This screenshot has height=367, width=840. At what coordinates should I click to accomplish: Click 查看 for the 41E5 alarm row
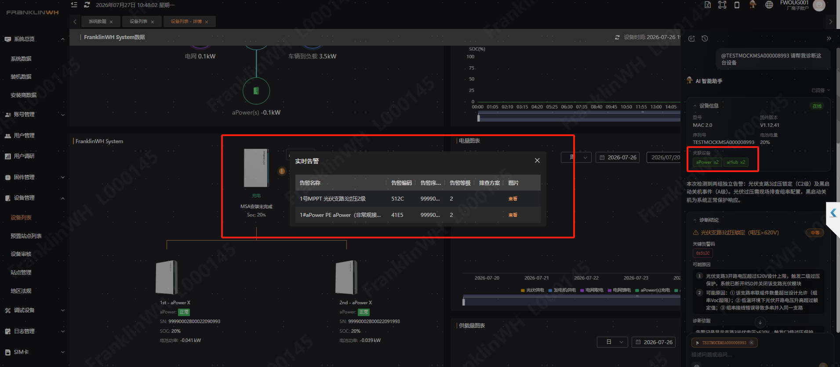click(513, 215)
